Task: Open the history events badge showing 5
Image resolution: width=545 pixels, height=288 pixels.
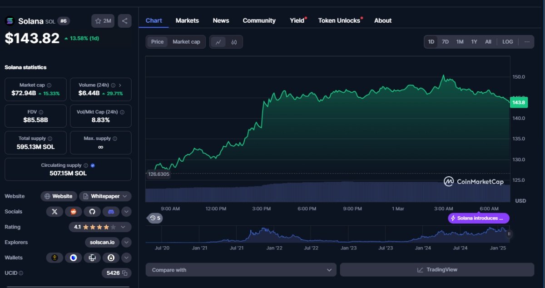Action: click(155, 218)
